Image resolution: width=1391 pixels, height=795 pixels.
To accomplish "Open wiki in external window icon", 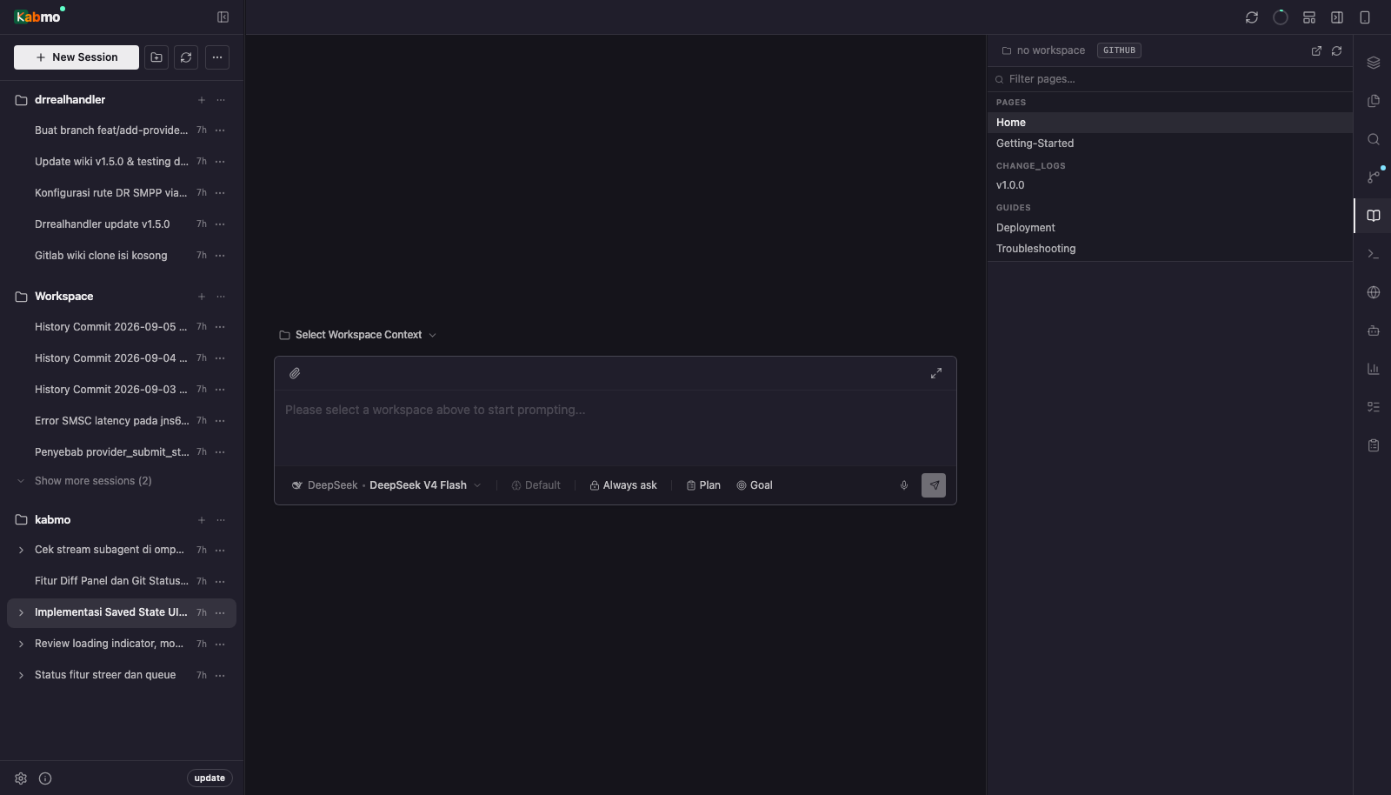I will pyautogui.click(x=1316, y=50).
